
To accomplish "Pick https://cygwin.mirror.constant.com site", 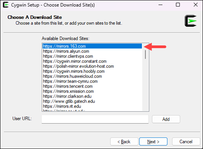I will click(x=92, y=61).
